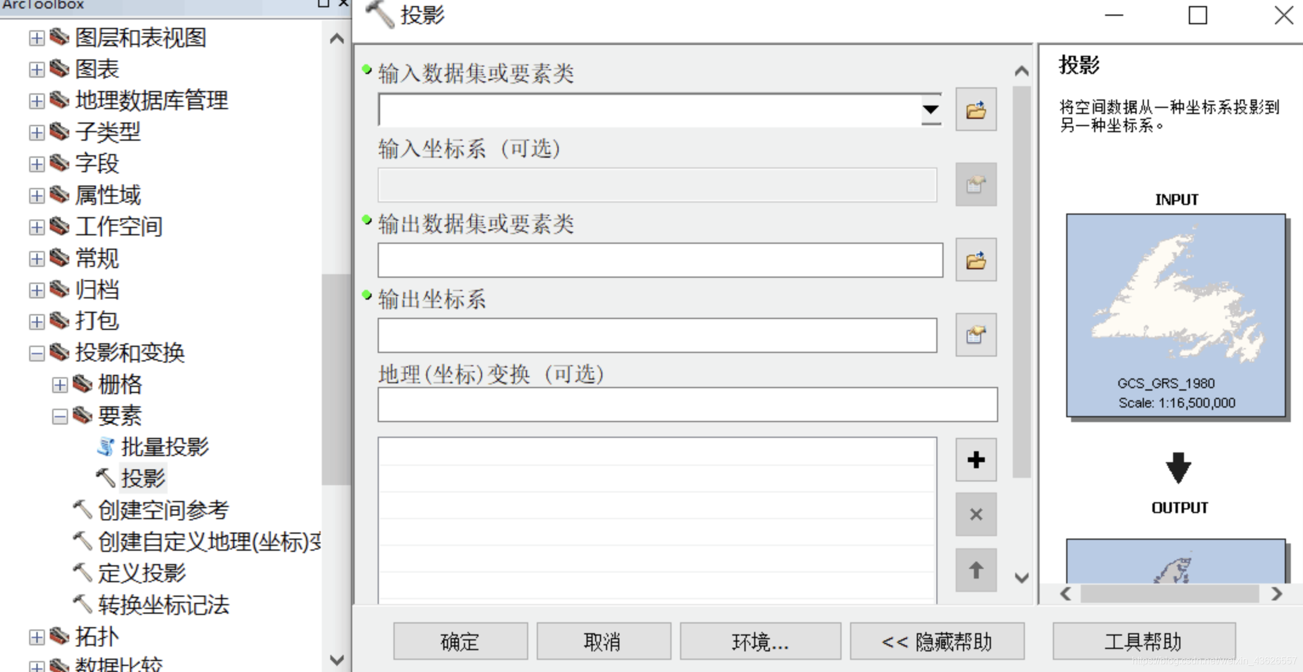The height and width of the screenshot is (672, 1303).
Task: Click the X remove transformation button
Action: [x=975, y=514]
